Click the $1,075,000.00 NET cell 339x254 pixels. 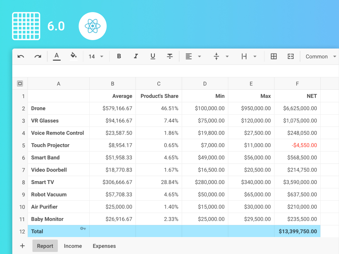(x=297, y=121)
